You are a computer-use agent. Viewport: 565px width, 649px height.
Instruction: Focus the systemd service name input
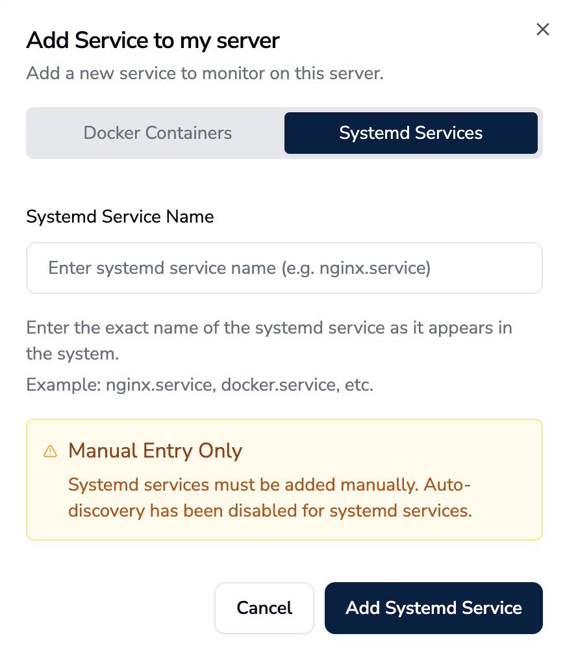point(284,268)
